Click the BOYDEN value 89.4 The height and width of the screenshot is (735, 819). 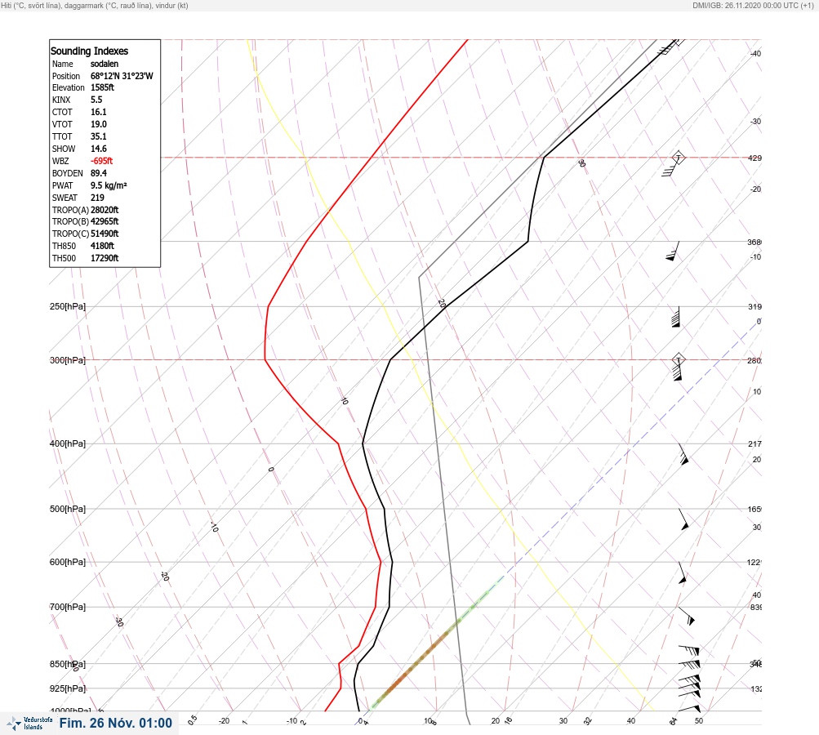coord(99,173)
